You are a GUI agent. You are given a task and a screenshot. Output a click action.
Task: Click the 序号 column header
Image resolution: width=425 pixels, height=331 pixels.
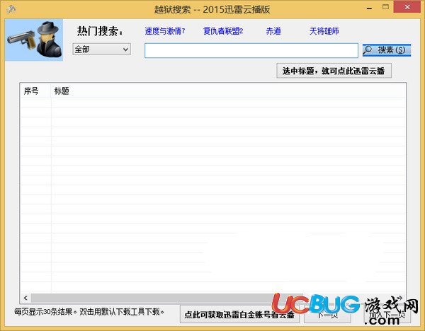tap(35, 91)
